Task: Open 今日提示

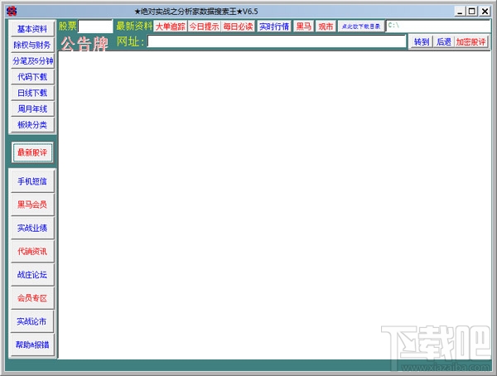Action: tap(204, 27)
